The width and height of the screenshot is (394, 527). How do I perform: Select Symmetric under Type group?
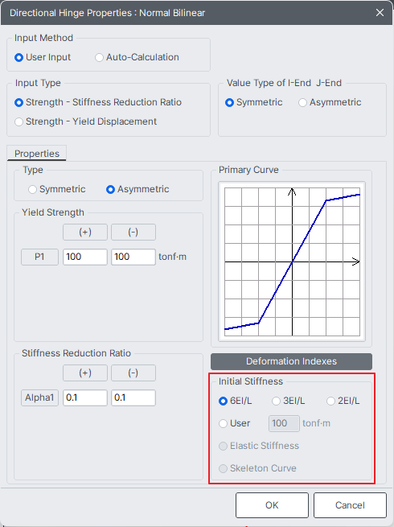57,189
